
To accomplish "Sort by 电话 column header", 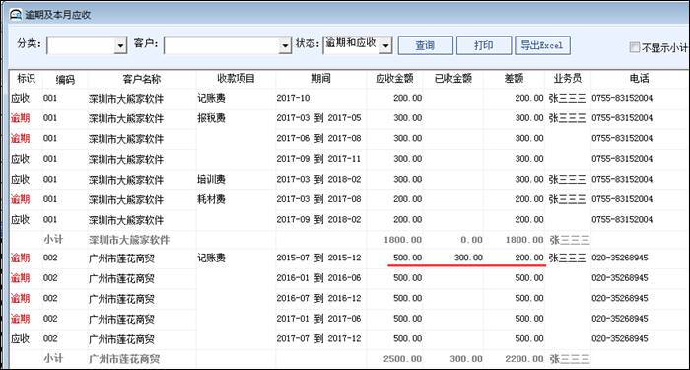I will [639, 79].
